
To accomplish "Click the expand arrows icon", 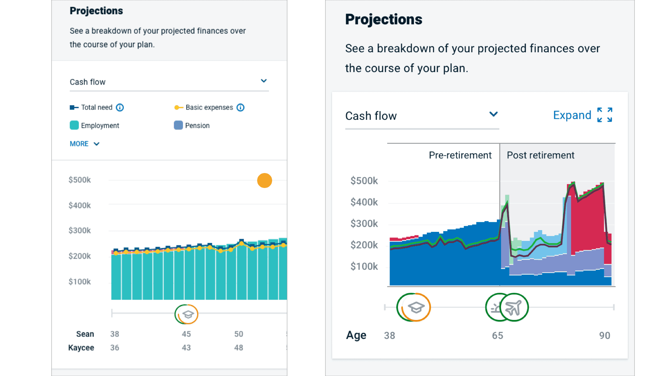I will [x=605, y=115].
